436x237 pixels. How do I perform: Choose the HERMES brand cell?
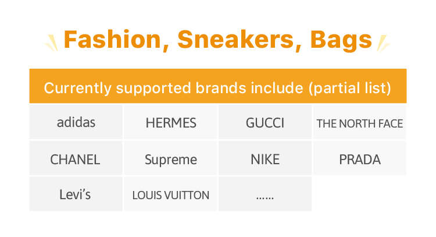click(x=171, y=123)
